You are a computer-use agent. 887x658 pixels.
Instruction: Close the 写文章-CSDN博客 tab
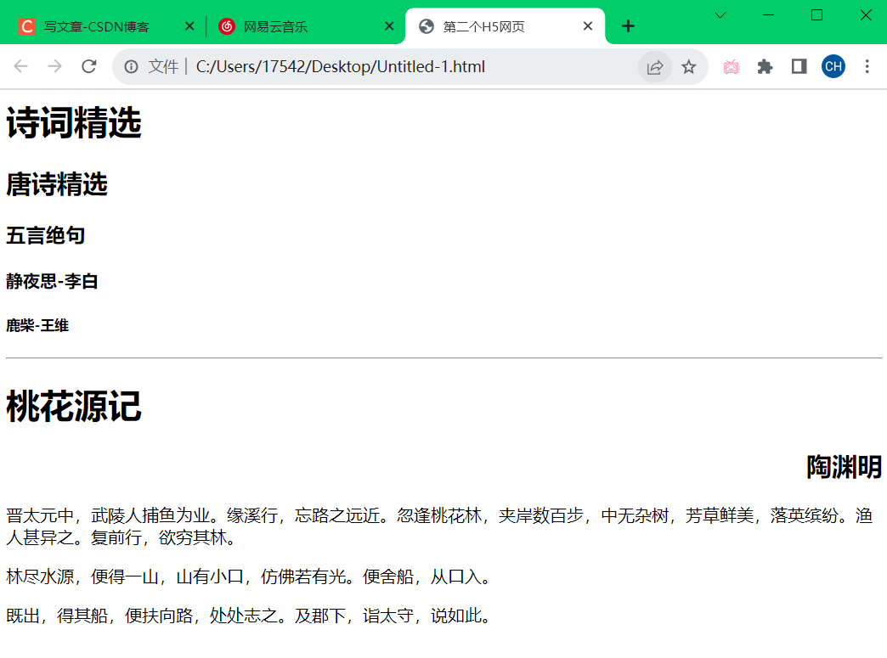[x=189, y=26]
